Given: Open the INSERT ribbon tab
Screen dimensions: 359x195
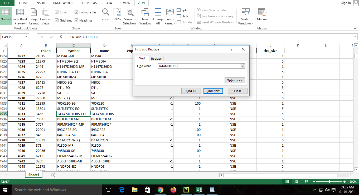Looking at the screenshot, I should point(40,3).
